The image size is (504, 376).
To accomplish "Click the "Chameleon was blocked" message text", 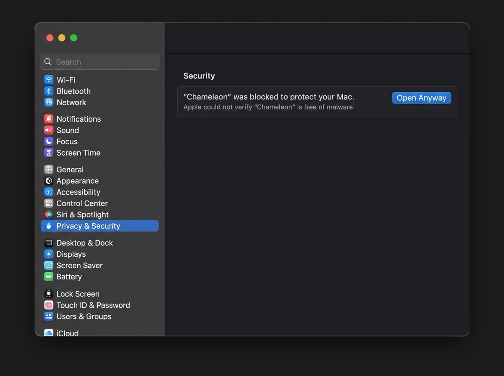I will tap(269, 97).
